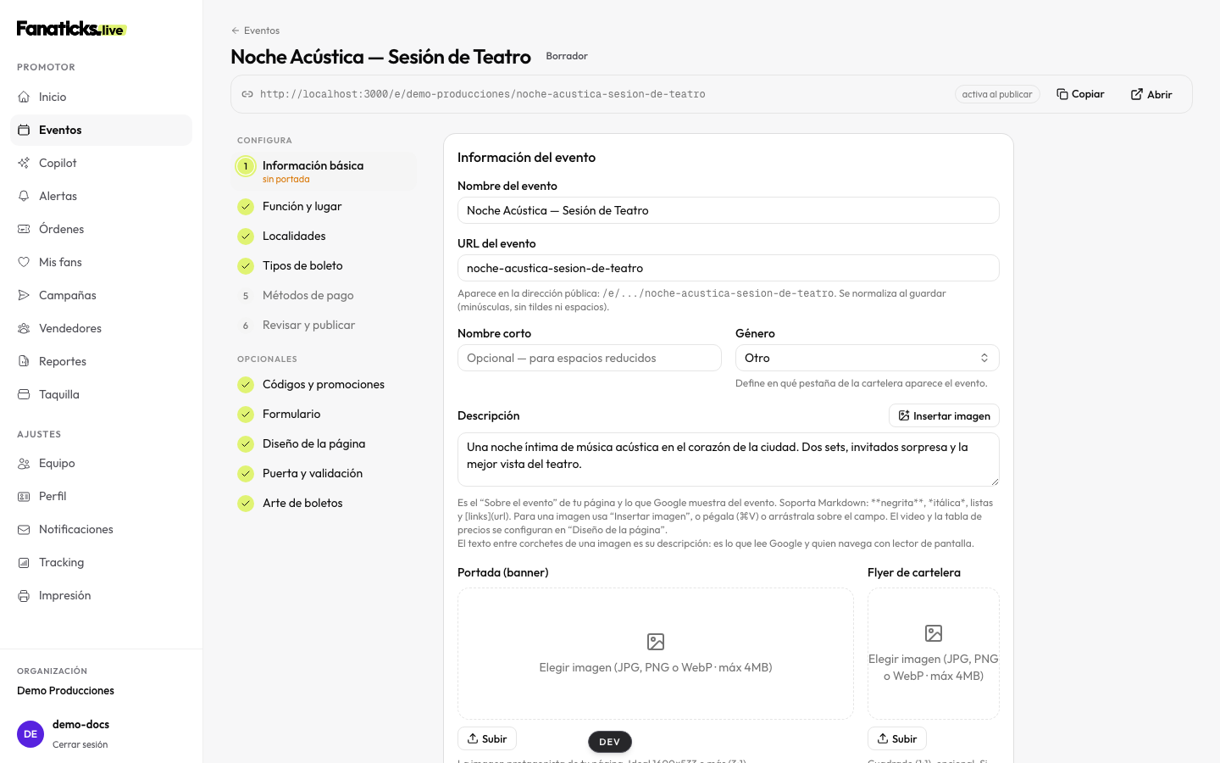Viewport: 1220px width, 763px height.
Task: Click the Alertas bell icon
Action: tap(24, 196)
